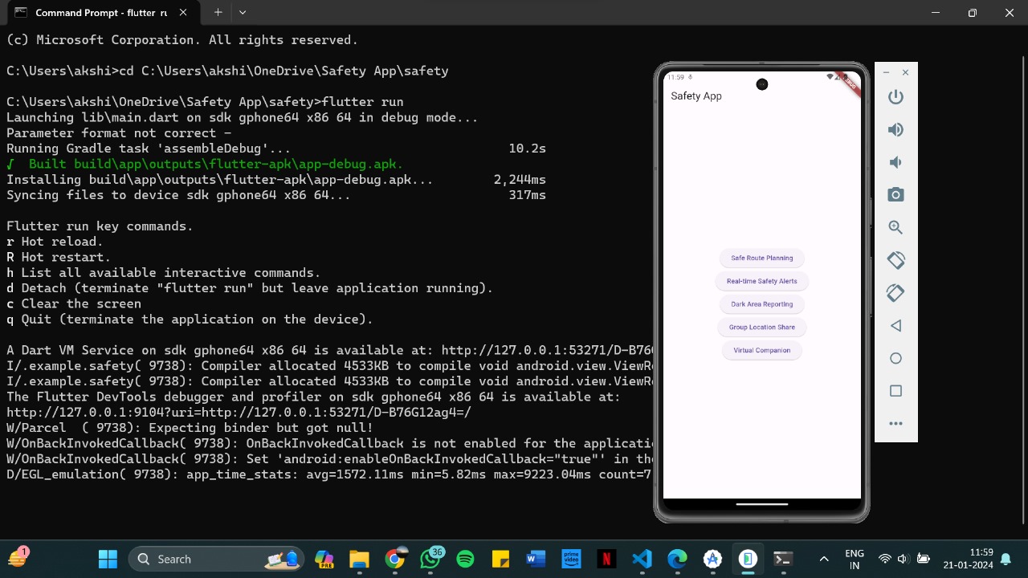Open emulator extended controls via three-dot menu
The height and width of the screenshot is (578, 1028).
click(x=895, y=423)
